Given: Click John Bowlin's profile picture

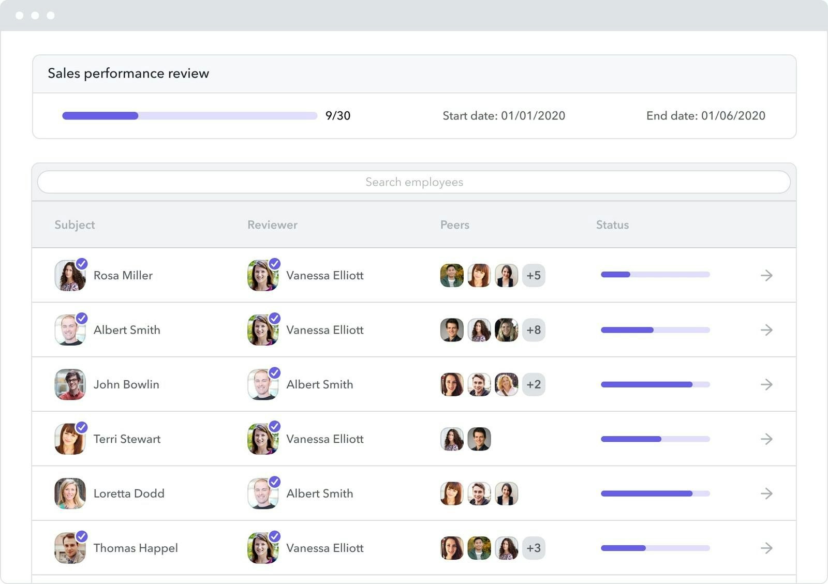Looking at the screenshot, I should (70, 384).
